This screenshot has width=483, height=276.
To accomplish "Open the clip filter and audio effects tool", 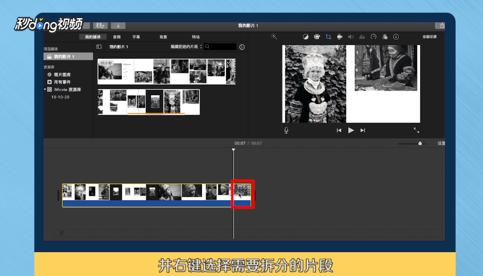I will [x=385, y=37].
